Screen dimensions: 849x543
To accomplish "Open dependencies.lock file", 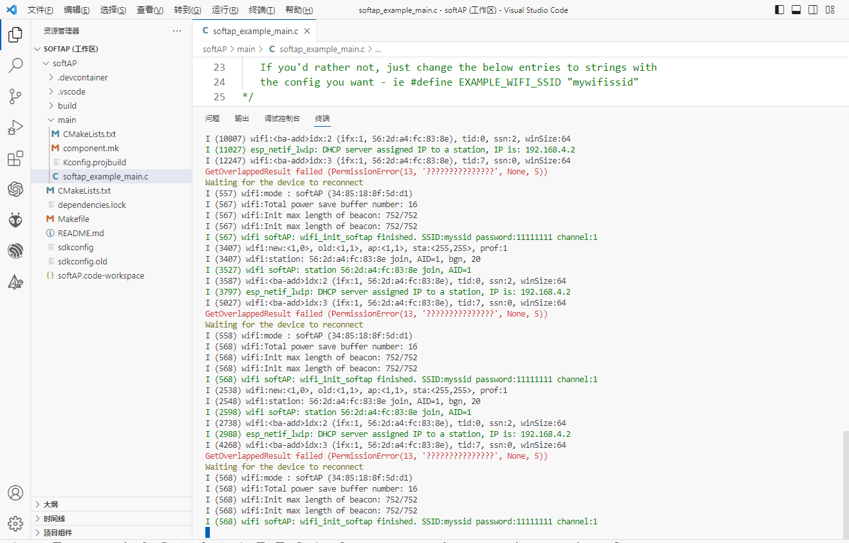I will (x=111, y=205).
